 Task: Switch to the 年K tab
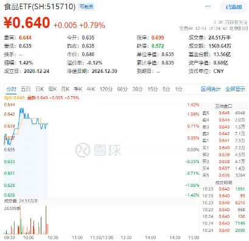(91, 89)
